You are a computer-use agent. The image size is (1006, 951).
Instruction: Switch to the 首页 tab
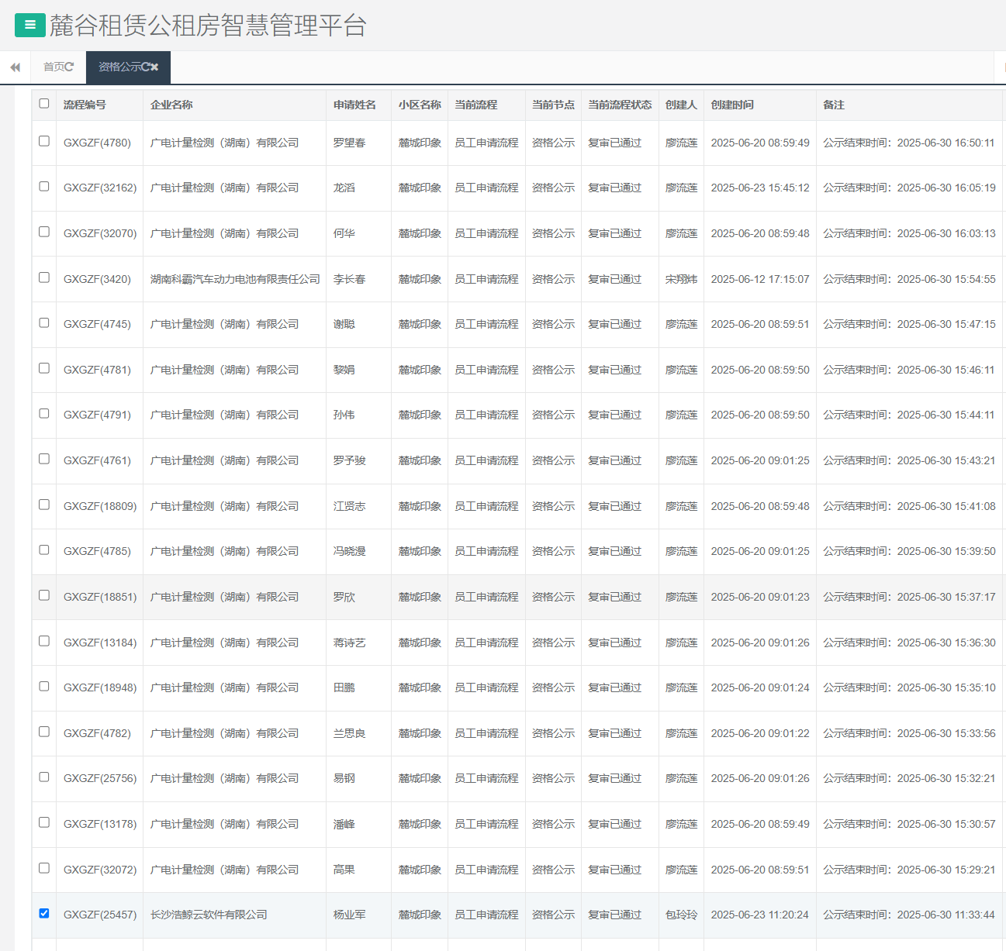[x=54, y=67]
